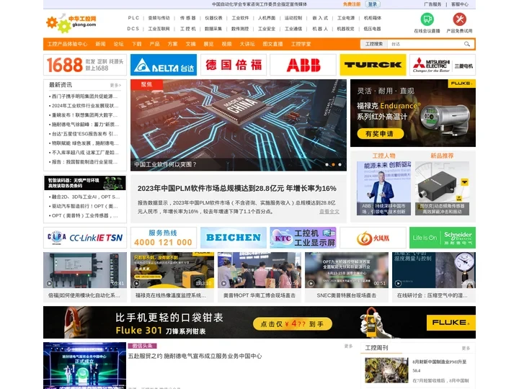519x389 pixels.
Task: Open the red product free trial icon
Action: (x=459, y=19)
